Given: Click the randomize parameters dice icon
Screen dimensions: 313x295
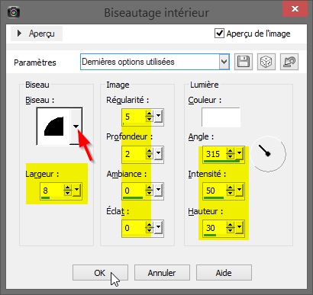Looking at the screenshot, I should [266, 62].
